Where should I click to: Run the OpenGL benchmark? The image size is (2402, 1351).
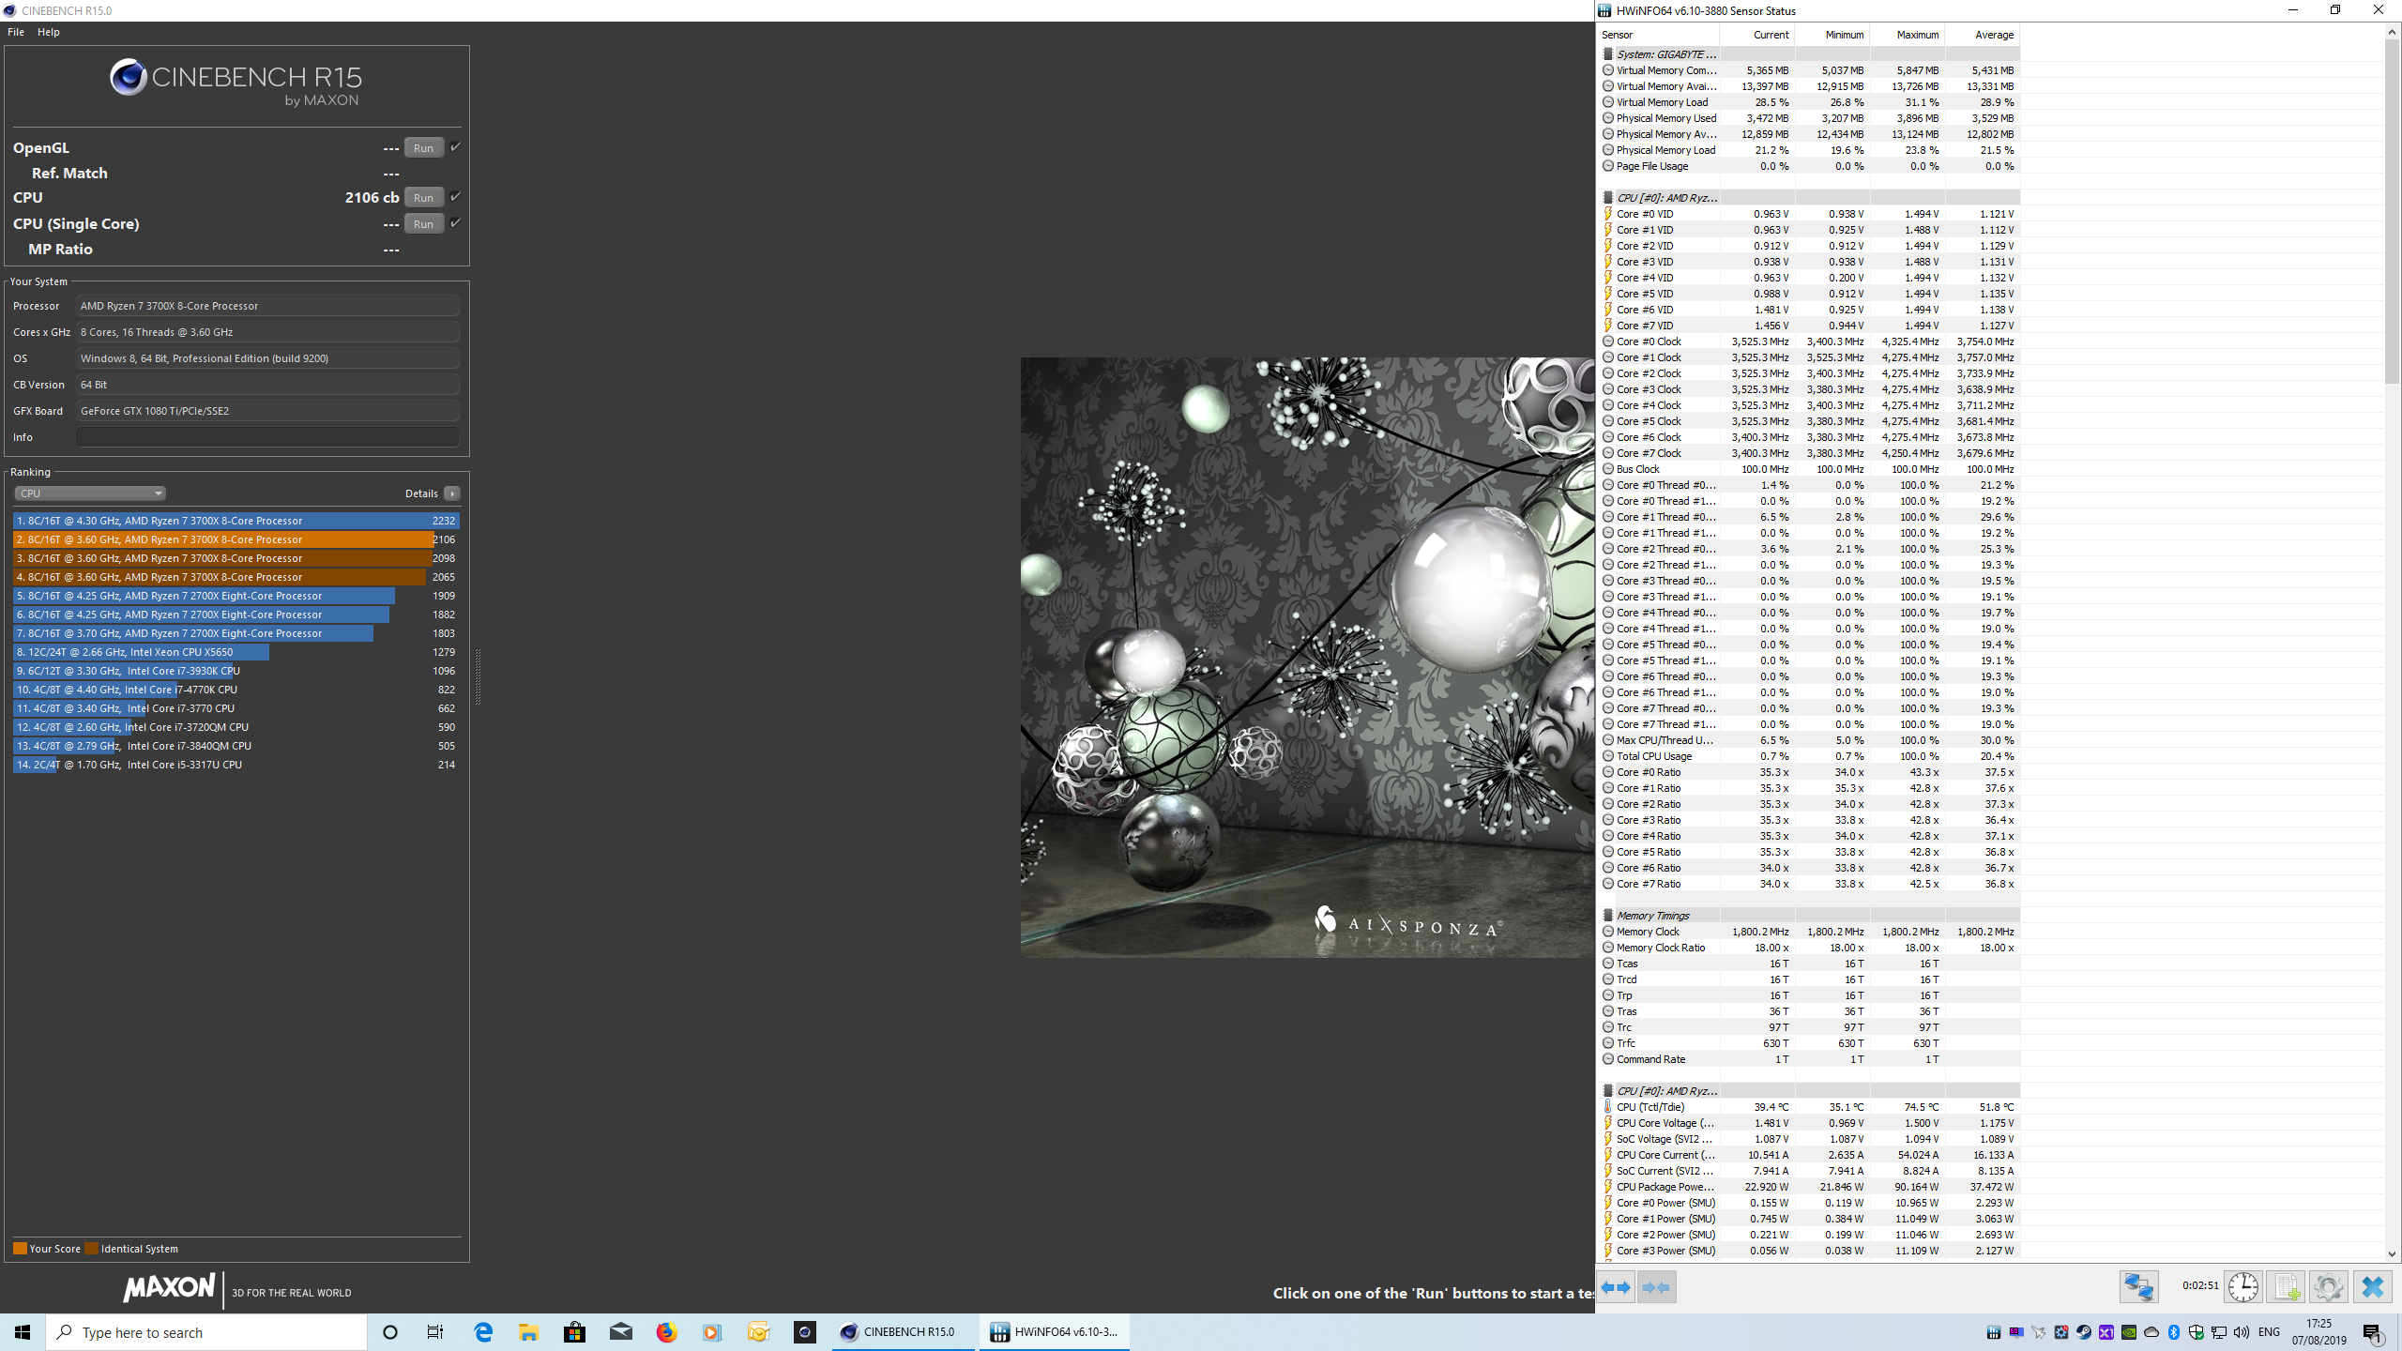(x=423, y=147)
